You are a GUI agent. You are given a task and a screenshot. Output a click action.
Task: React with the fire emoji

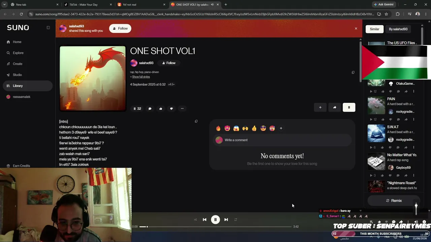(x=218, y=128)
